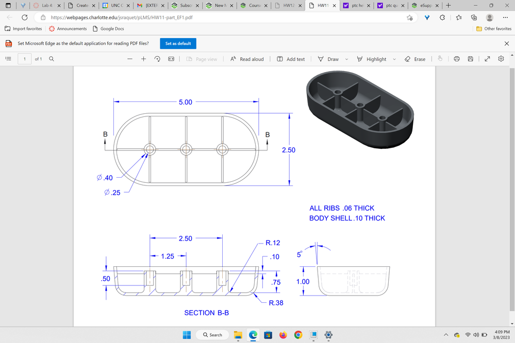Launch File Explorer from taskbar
515x343 pixels.
click(238, 335)
